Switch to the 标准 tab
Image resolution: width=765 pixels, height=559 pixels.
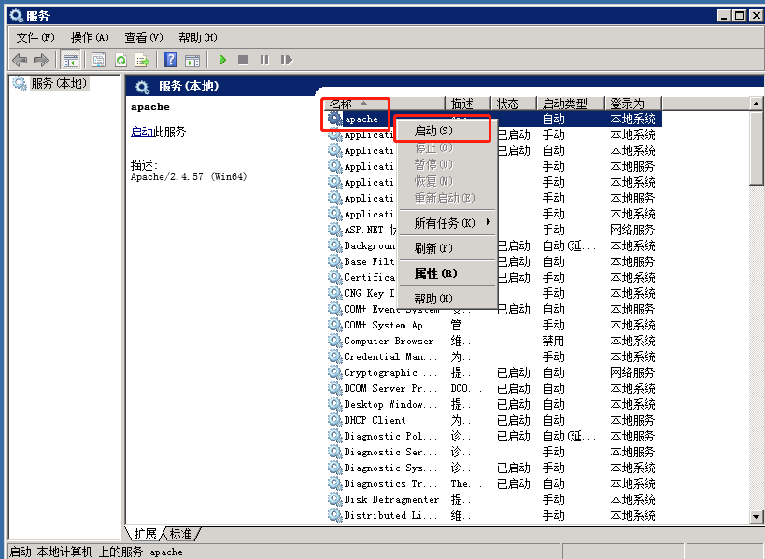coord(181,534)
